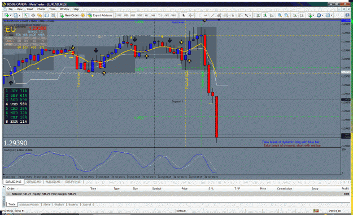The width and height of the screenshot is (353, 215).
Task: Select the M1 timeframe button
Action: [x=119, y=15]
